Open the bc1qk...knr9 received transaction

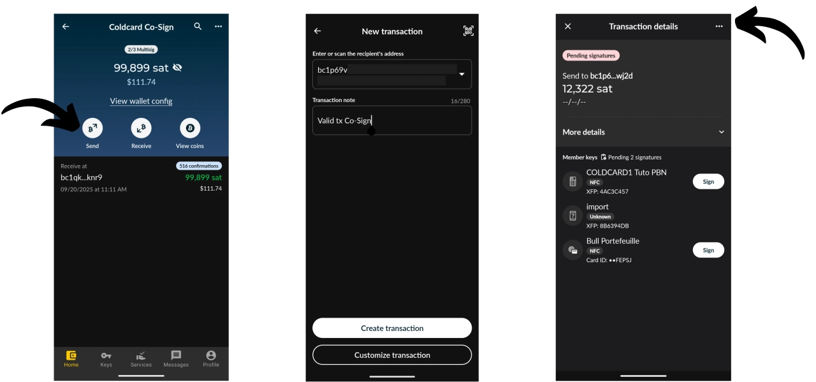(141, 177)
